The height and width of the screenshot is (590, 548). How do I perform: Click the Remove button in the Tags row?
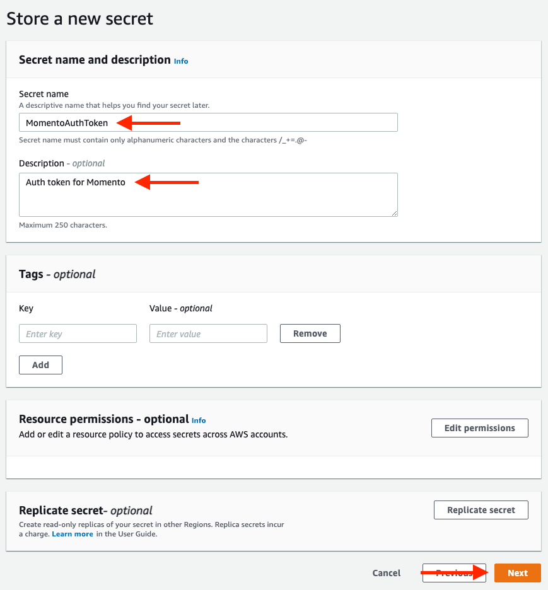click(x=310, y=333)
